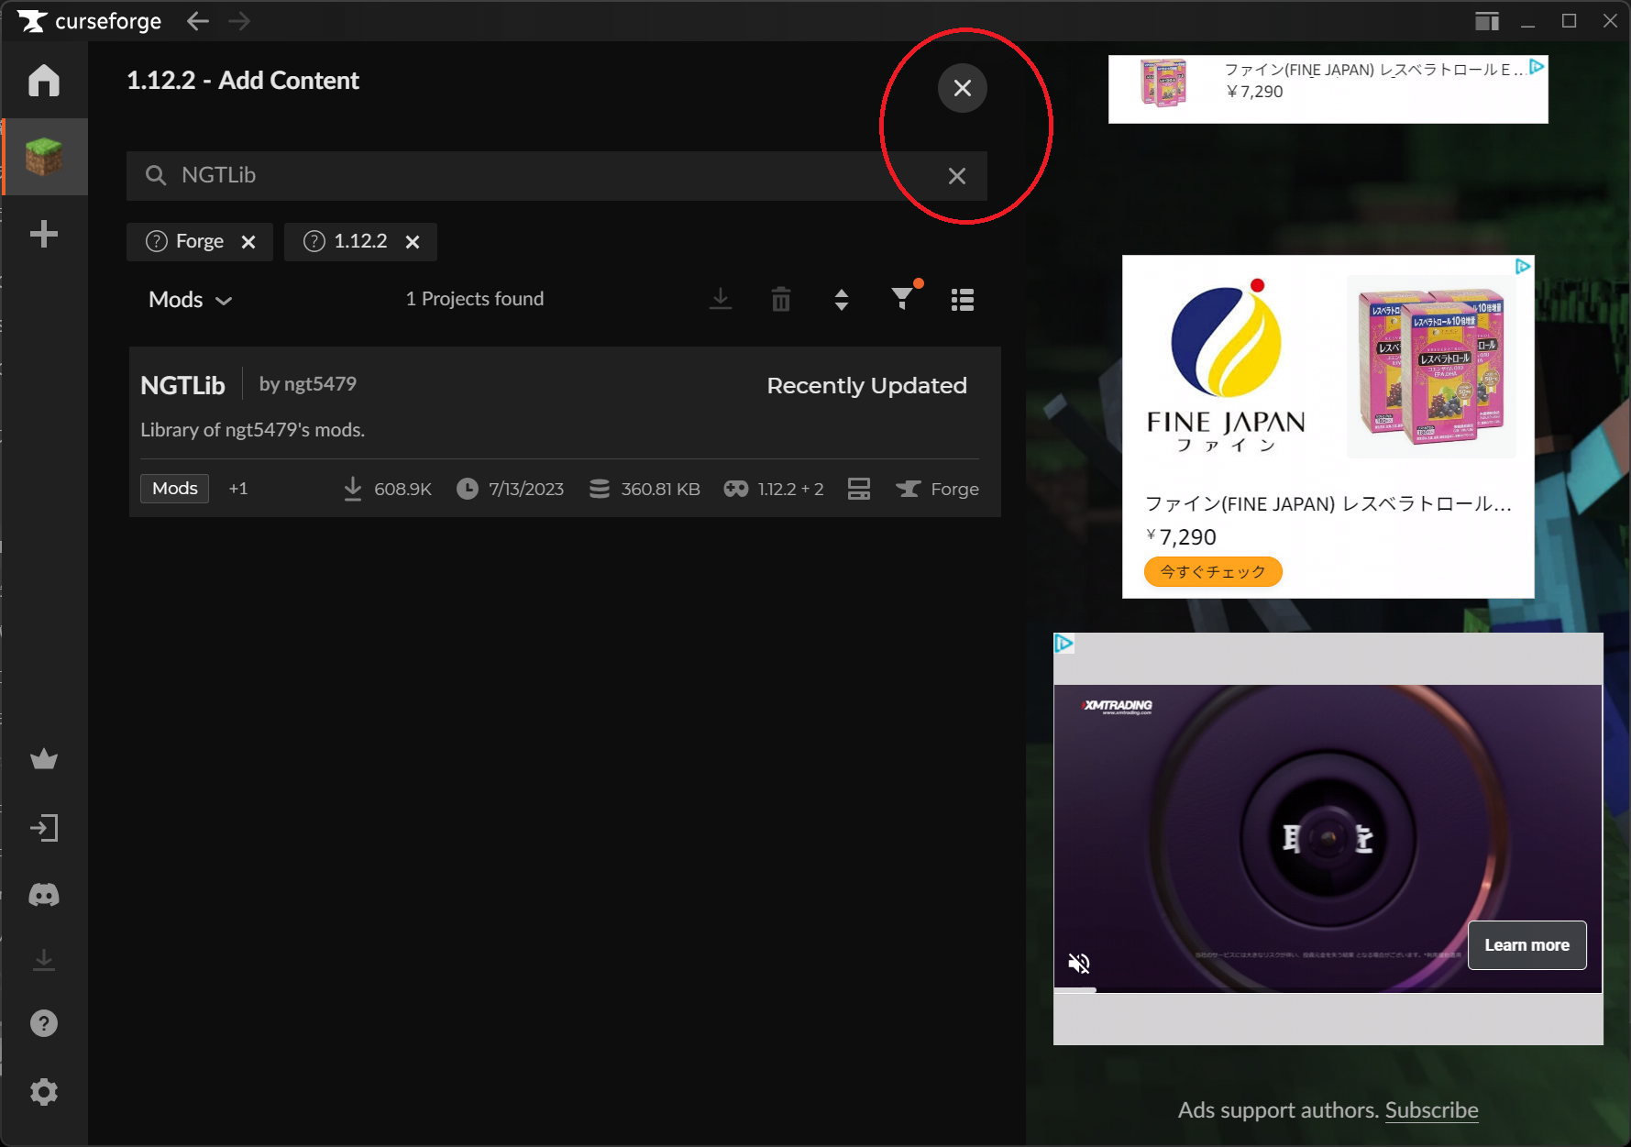Click the Mods category badge on NGTLib
1631x1147 pixels.
[175, 489]
